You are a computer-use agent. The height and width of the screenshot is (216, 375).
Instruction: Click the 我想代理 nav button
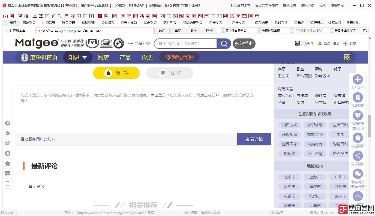179,57
